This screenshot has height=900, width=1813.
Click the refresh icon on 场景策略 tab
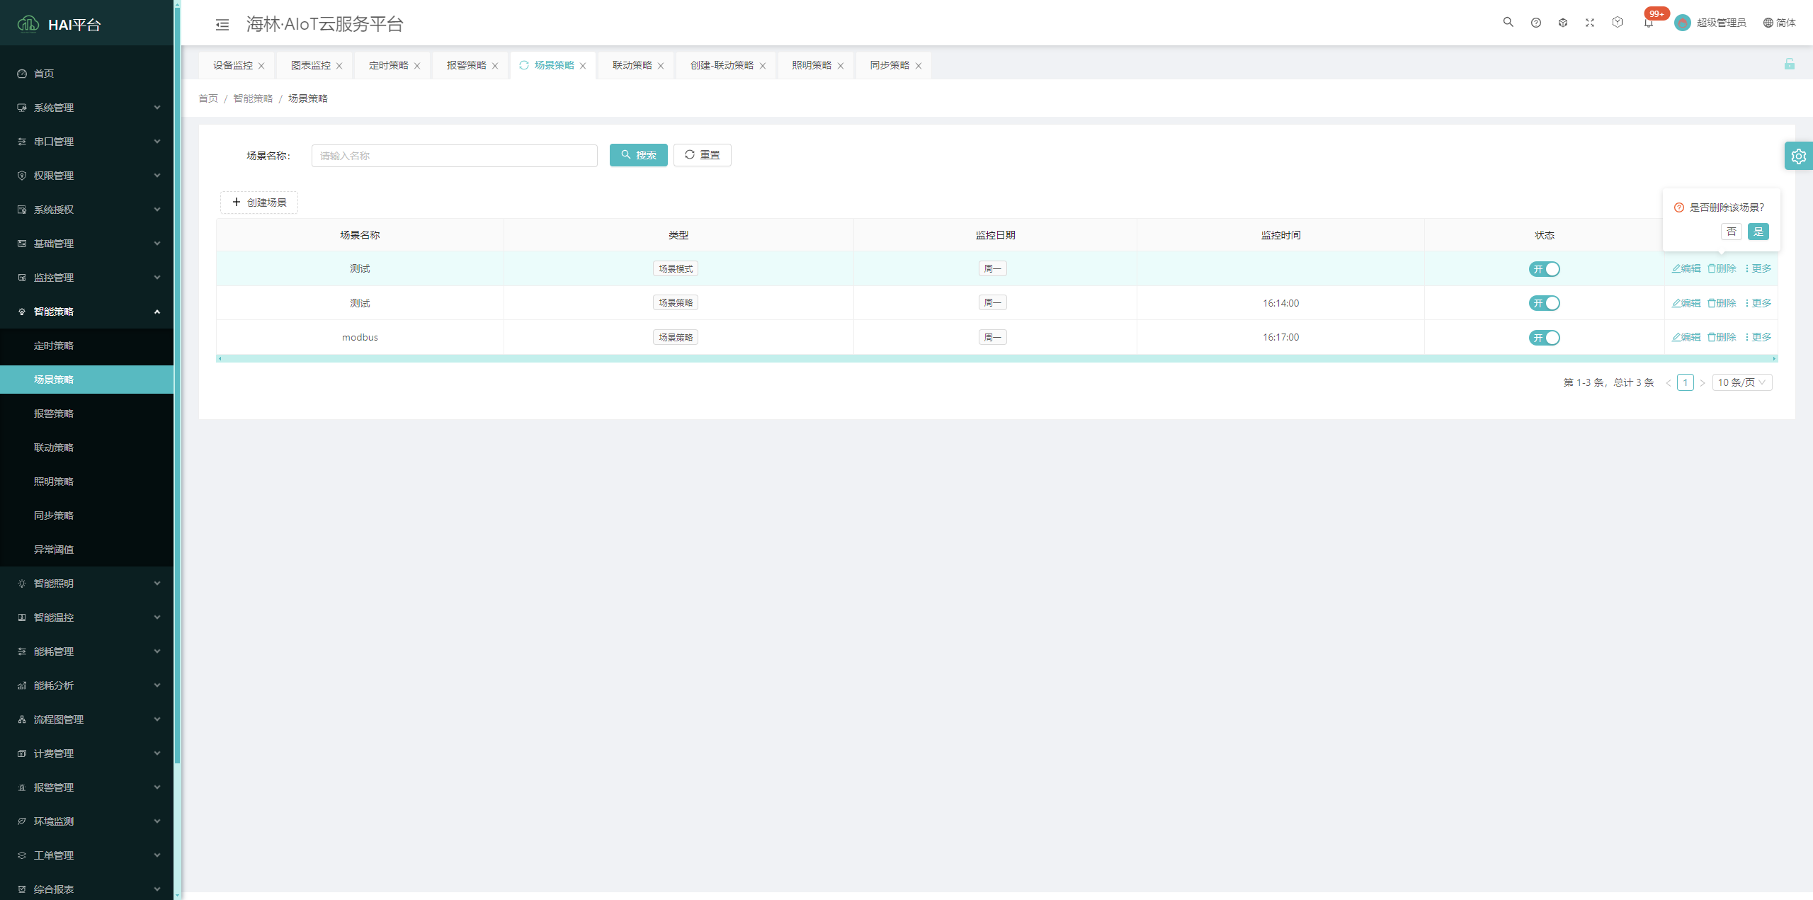point(524,65)
